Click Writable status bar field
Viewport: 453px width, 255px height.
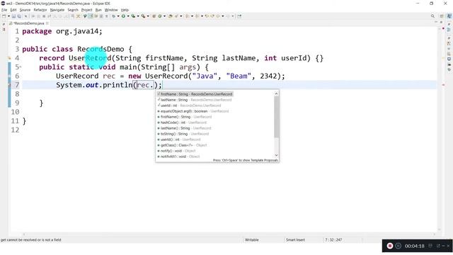pos(252,240)
